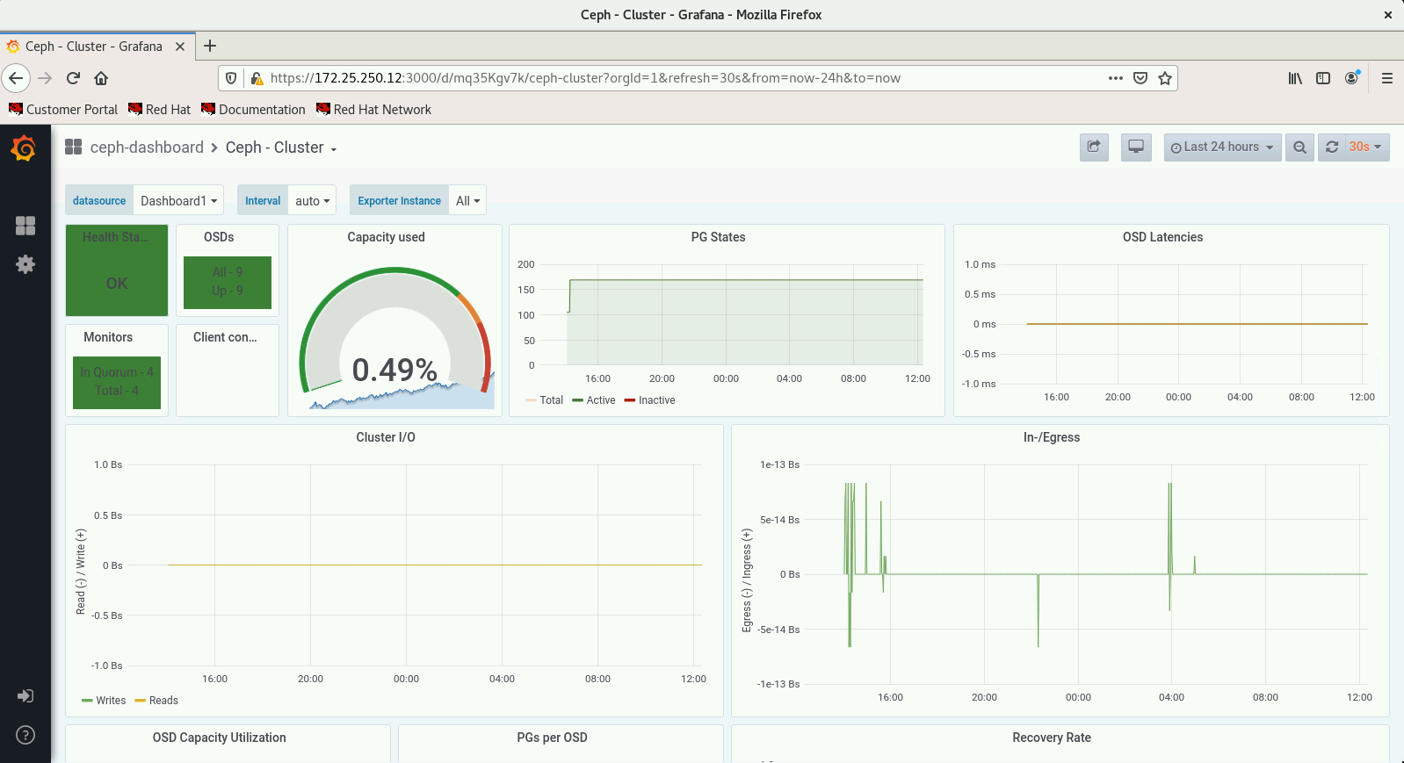Select the Ceph - Cluster browser tab

[x=93, y=47]
